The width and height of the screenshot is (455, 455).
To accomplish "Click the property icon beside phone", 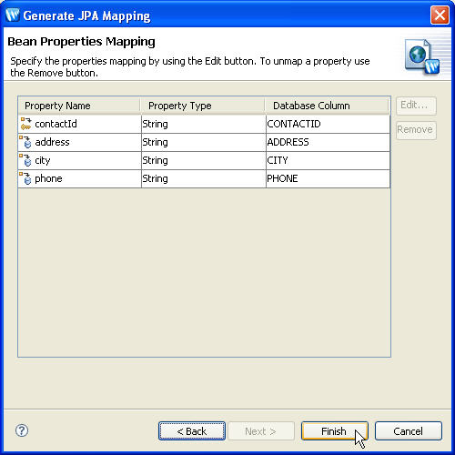I will pos(25,178).
